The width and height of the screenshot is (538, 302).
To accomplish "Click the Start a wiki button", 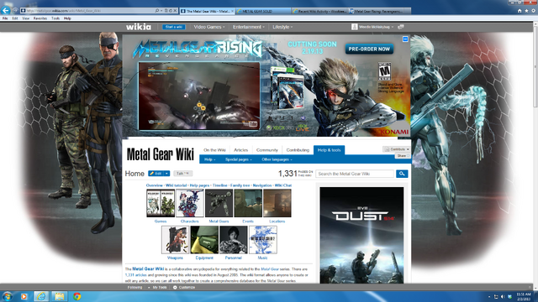I will (174, 27).
